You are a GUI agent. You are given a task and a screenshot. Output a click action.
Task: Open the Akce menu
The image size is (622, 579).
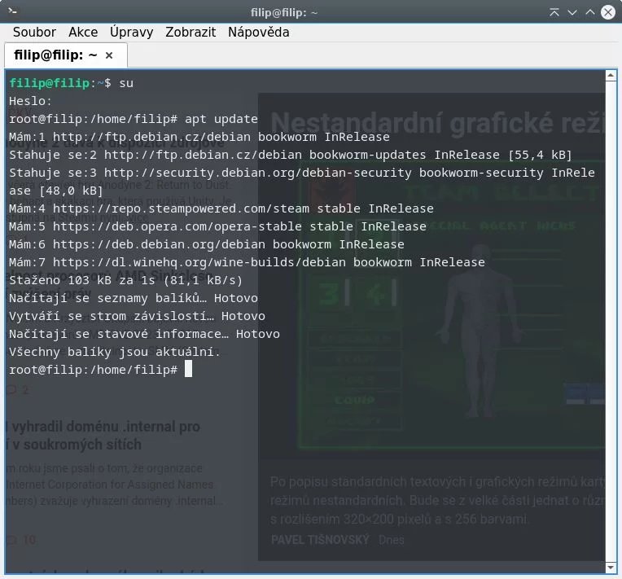point(83,32)
